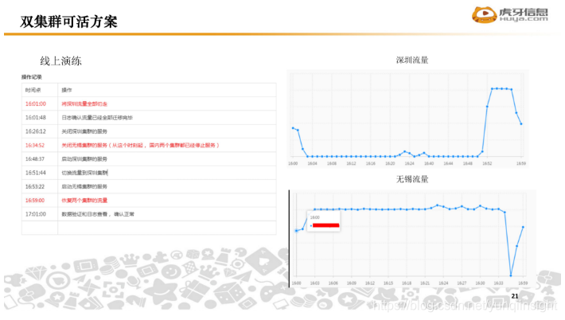The width and height of the screenshot is (565, 320).
Task: Select the slide title 双集群可活方案
Action: click(68, 21)
